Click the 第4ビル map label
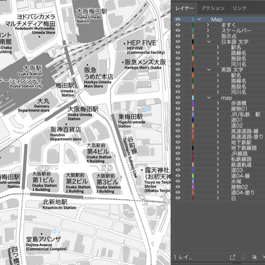This screenshot has width=265, height=265. [x=98, y=151]
